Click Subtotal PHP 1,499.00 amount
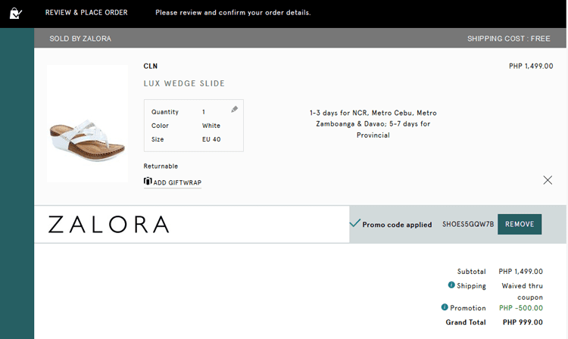The height and width of the screenshot is (339, 568). click(520, 272)
